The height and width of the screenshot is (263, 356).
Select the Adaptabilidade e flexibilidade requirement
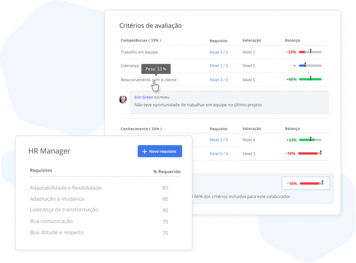point(66,188)
